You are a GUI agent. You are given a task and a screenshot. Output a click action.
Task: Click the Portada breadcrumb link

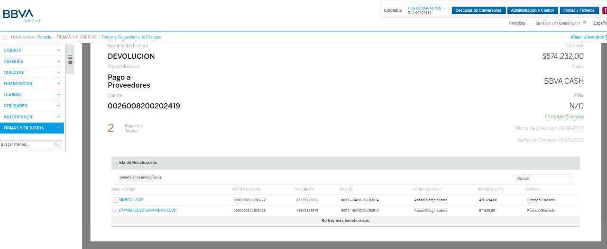tap(45, 37)
